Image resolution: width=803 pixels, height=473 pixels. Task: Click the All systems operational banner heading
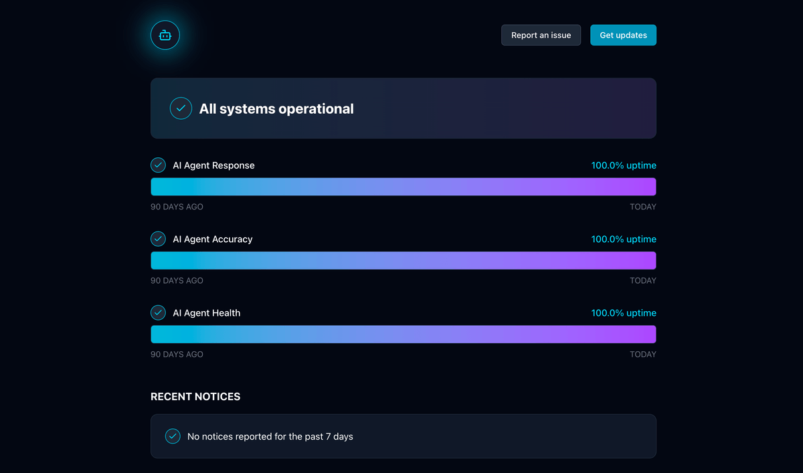tap(276, 108)
